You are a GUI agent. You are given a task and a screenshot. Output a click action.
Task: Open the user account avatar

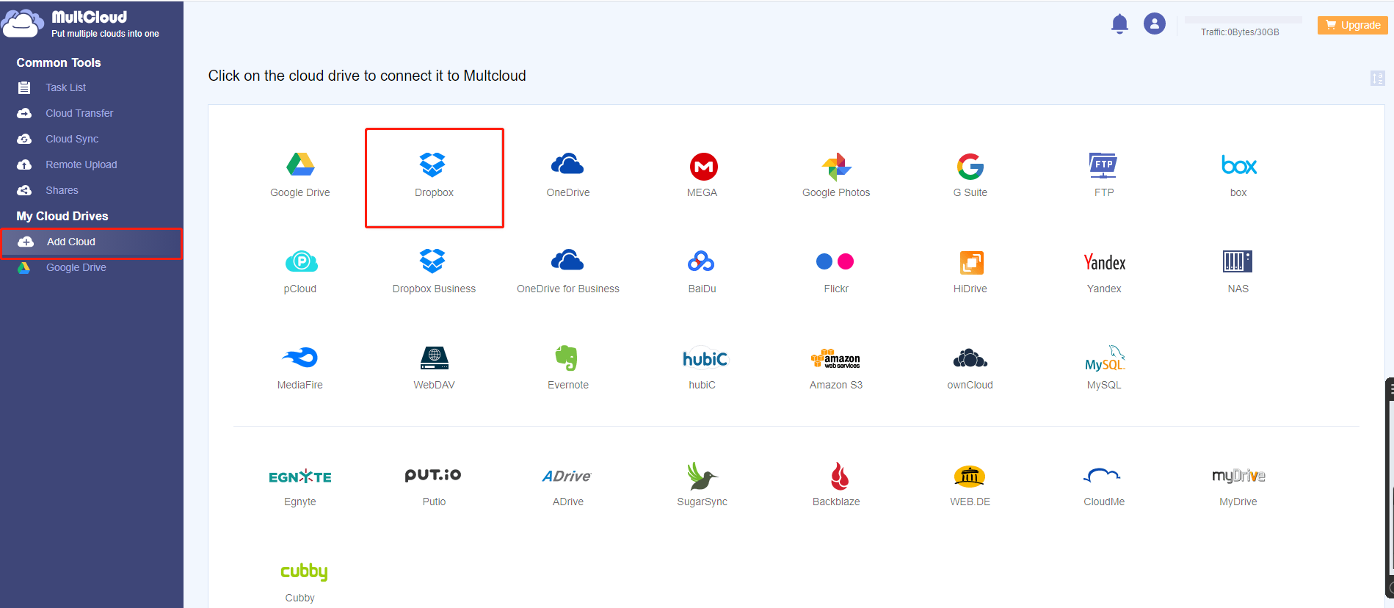point(1154,24)
